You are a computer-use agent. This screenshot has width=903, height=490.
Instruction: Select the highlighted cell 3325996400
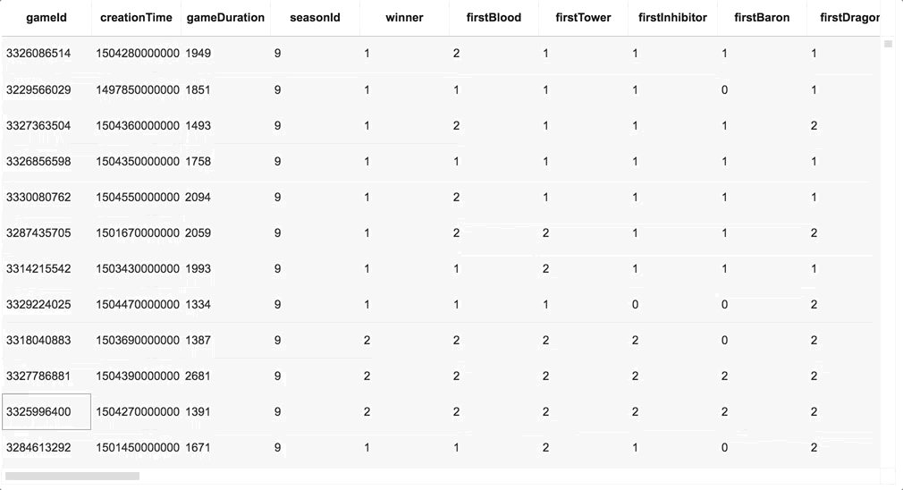click(x=46, y=411)
